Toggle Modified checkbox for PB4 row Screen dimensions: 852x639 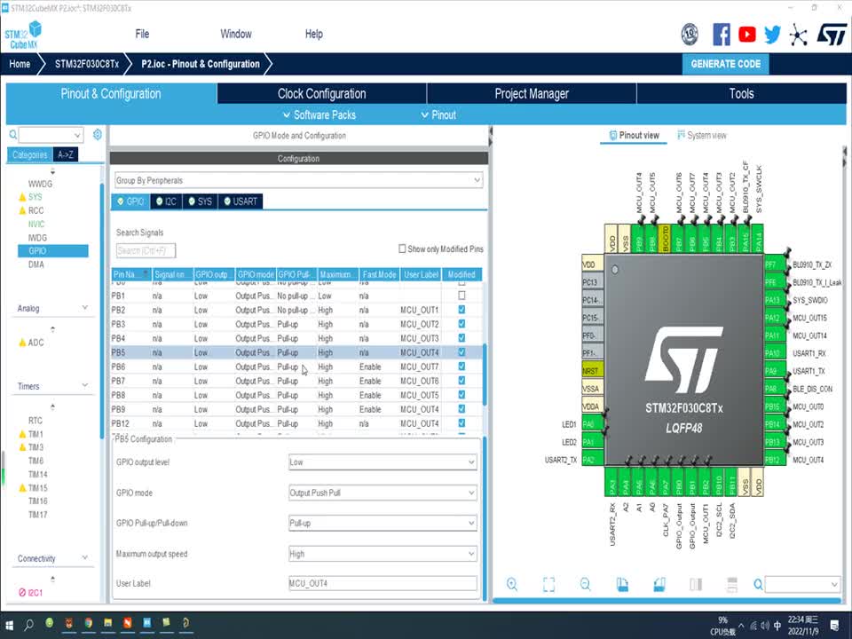(461, 338)
